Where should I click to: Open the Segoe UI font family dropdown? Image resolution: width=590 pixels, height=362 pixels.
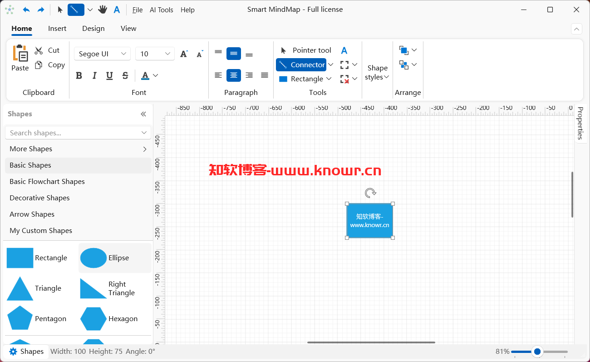tap(102, 54)
